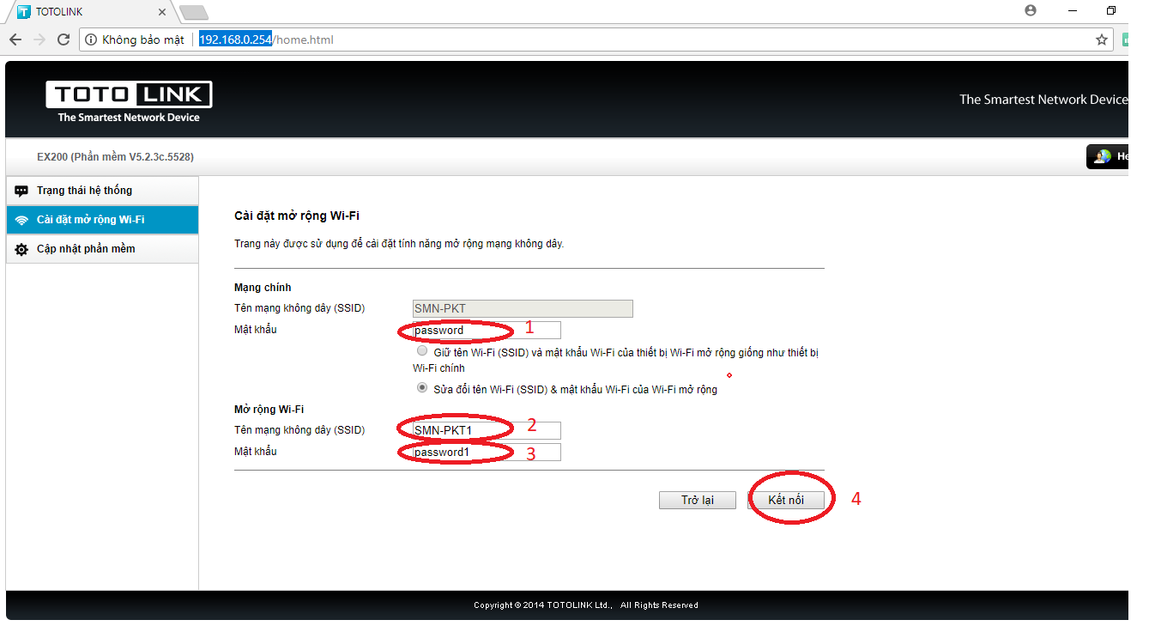The height and width of the screenshot is (626, 1149).
Task: Close the TOTOLINK browser tab
Action: 162,12
